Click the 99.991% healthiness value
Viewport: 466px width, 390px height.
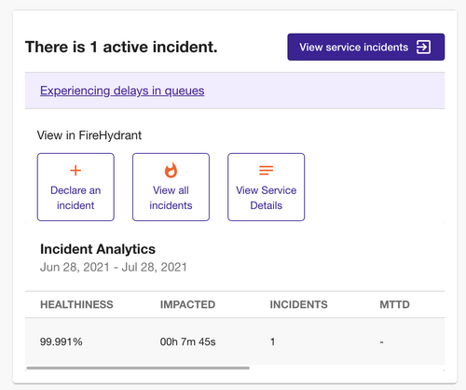(62, 341)
